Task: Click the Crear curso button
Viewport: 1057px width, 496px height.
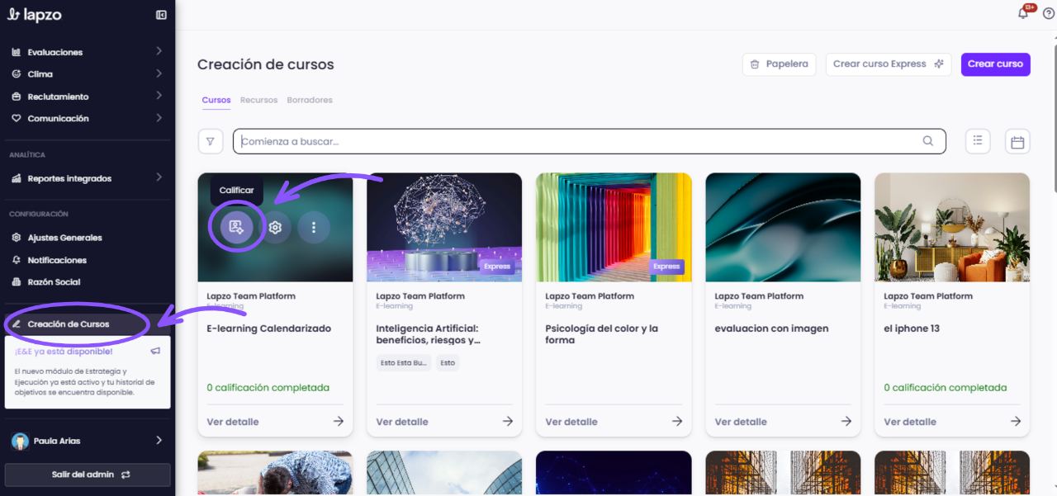Action: (996, 64)
